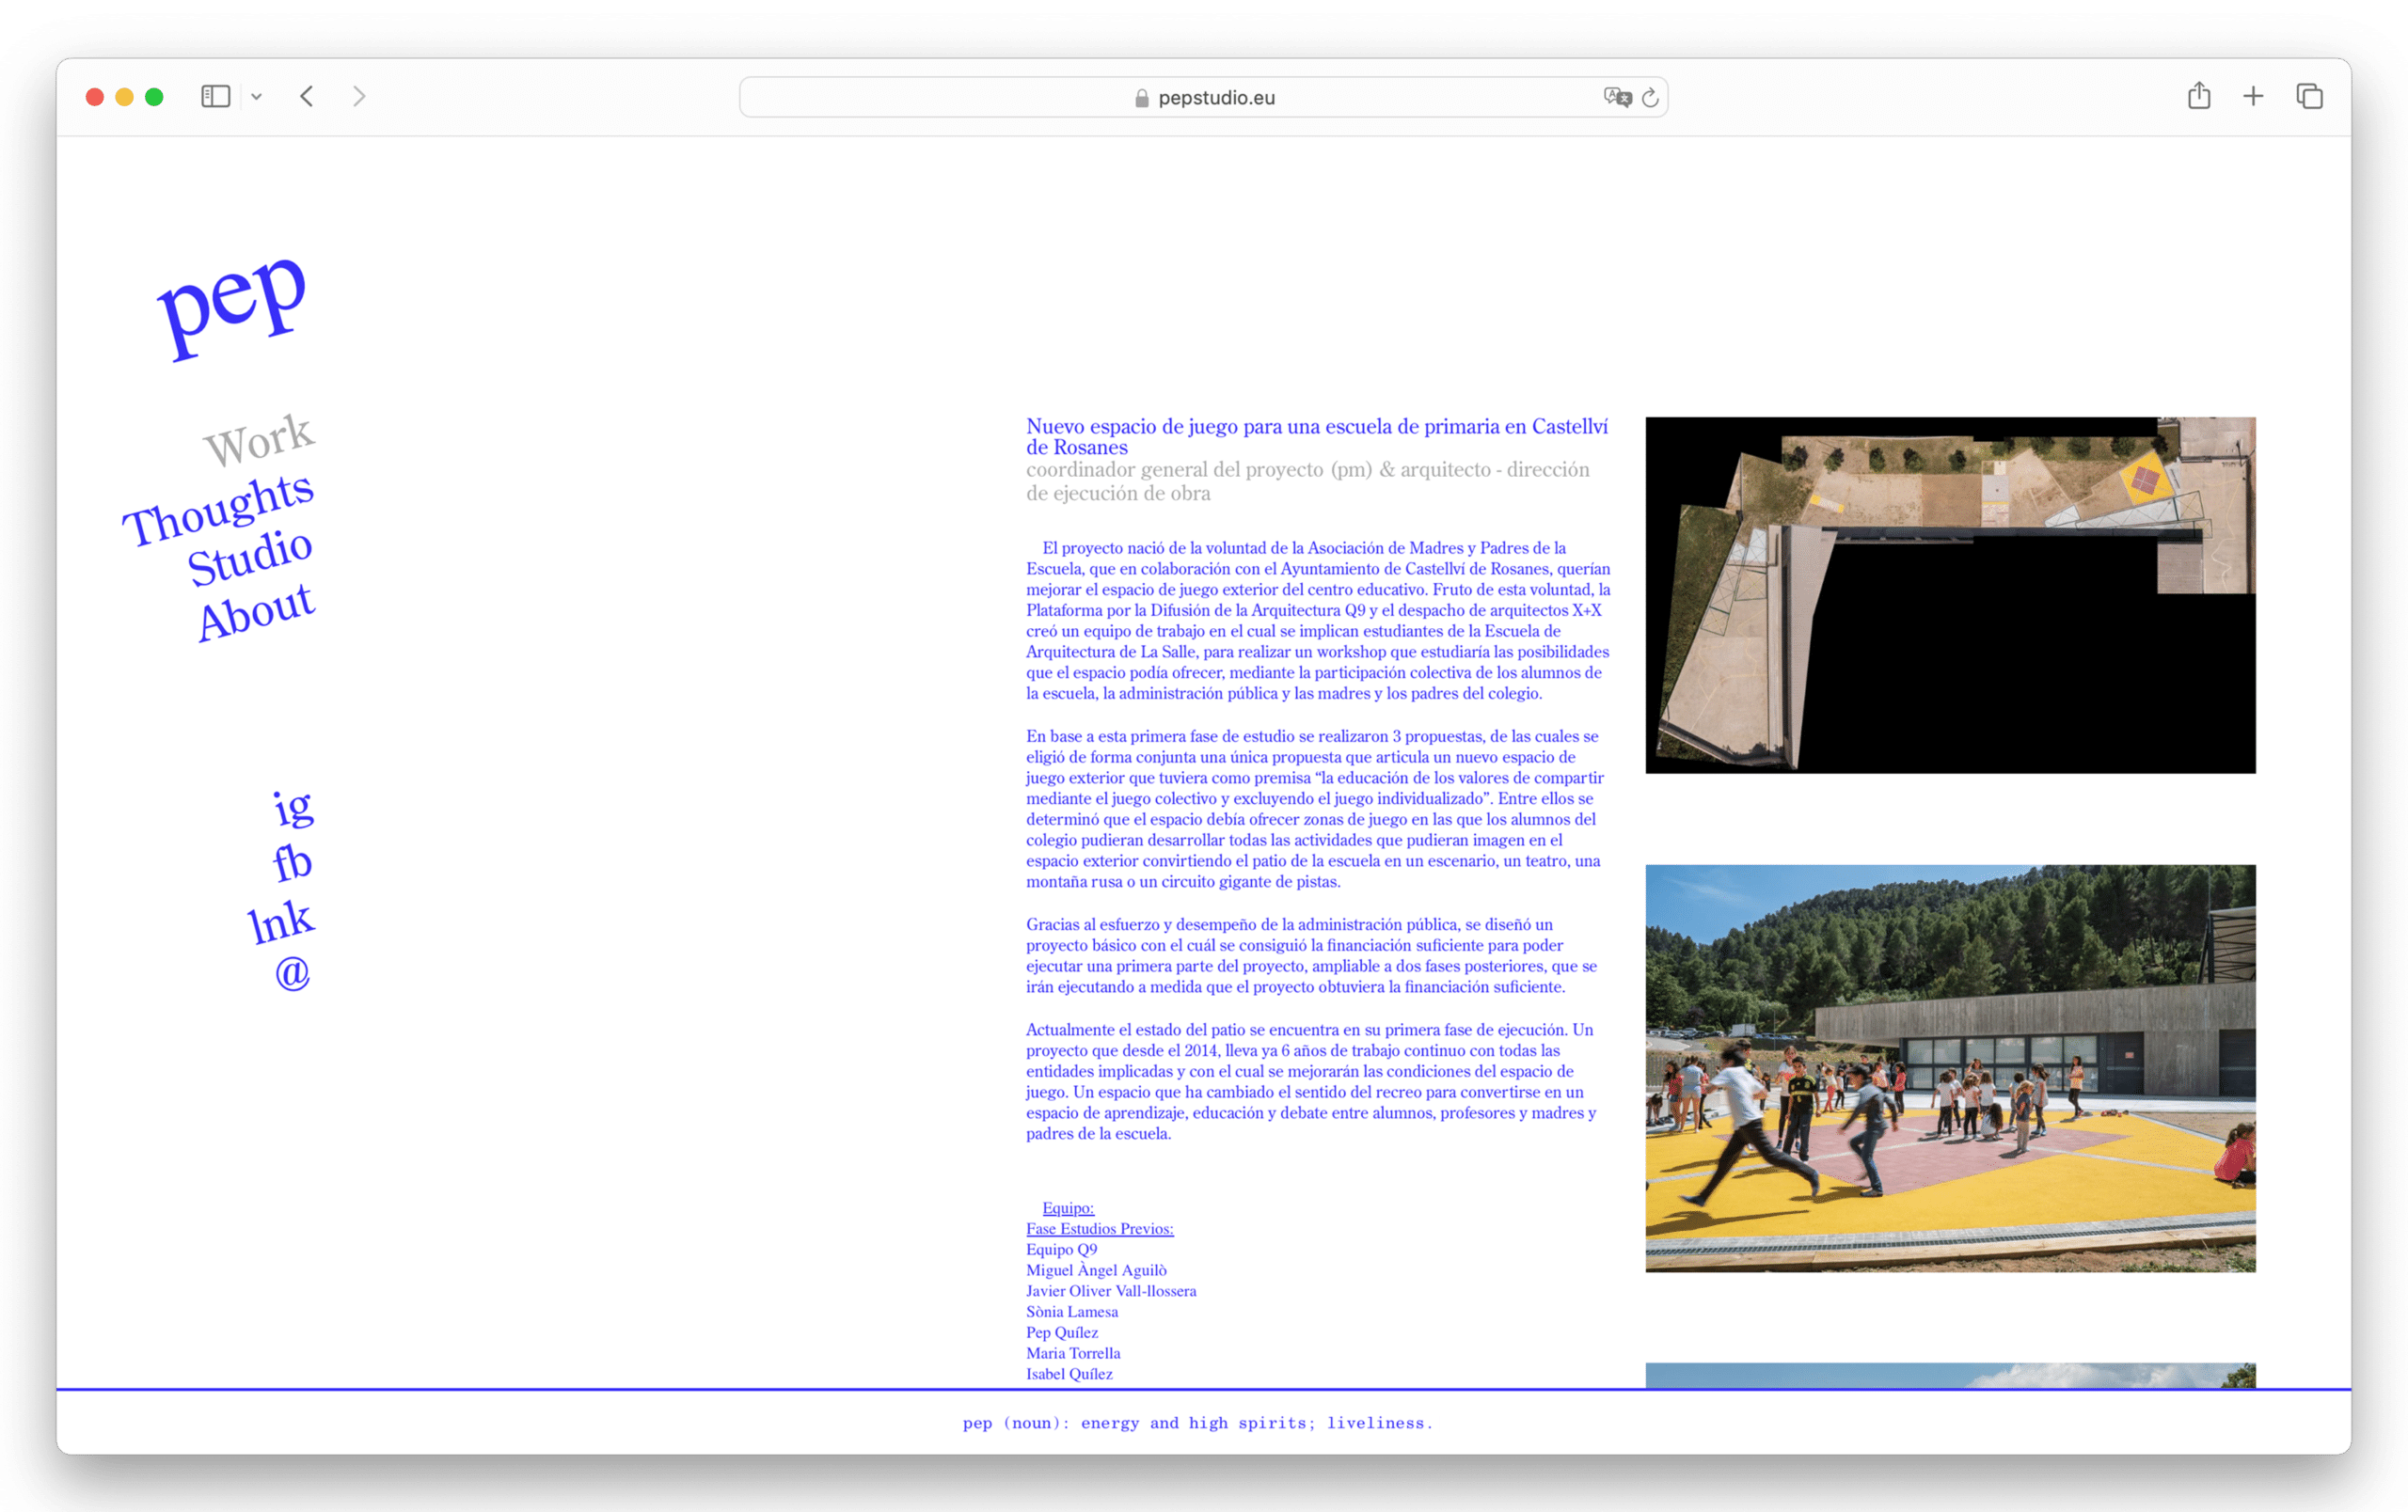
Task: Click the translate page icon
Action: pos(1616,97)
